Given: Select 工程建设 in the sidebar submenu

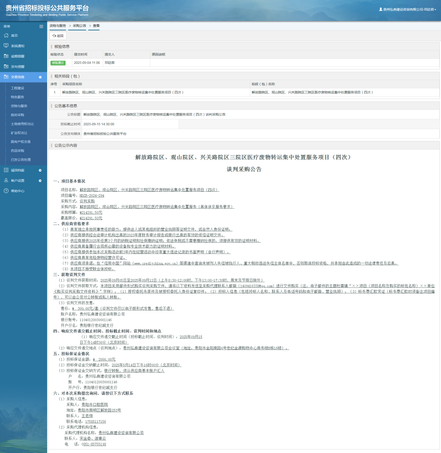Looking at the screenshot, I should (x=17, y=88).
